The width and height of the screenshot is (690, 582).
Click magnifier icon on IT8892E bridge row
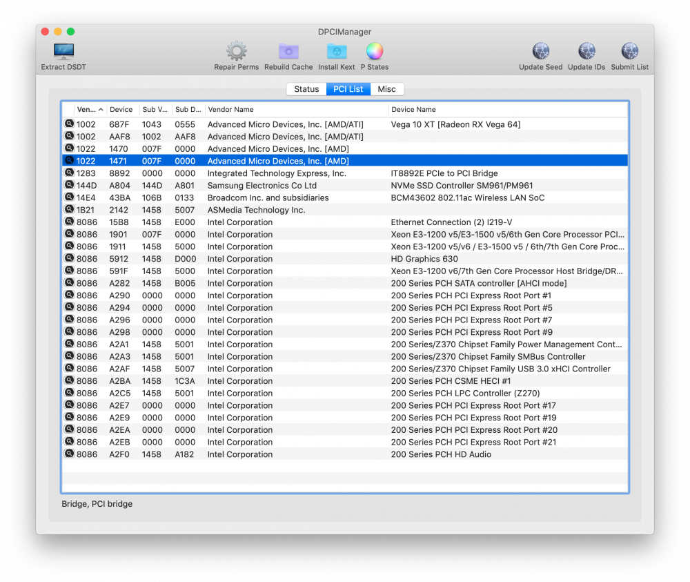69,173
